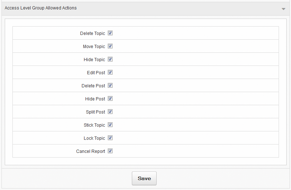The image size is (291, 190).
Task: Untick the Cancel Report checkbox
Action: click(110, 151)
